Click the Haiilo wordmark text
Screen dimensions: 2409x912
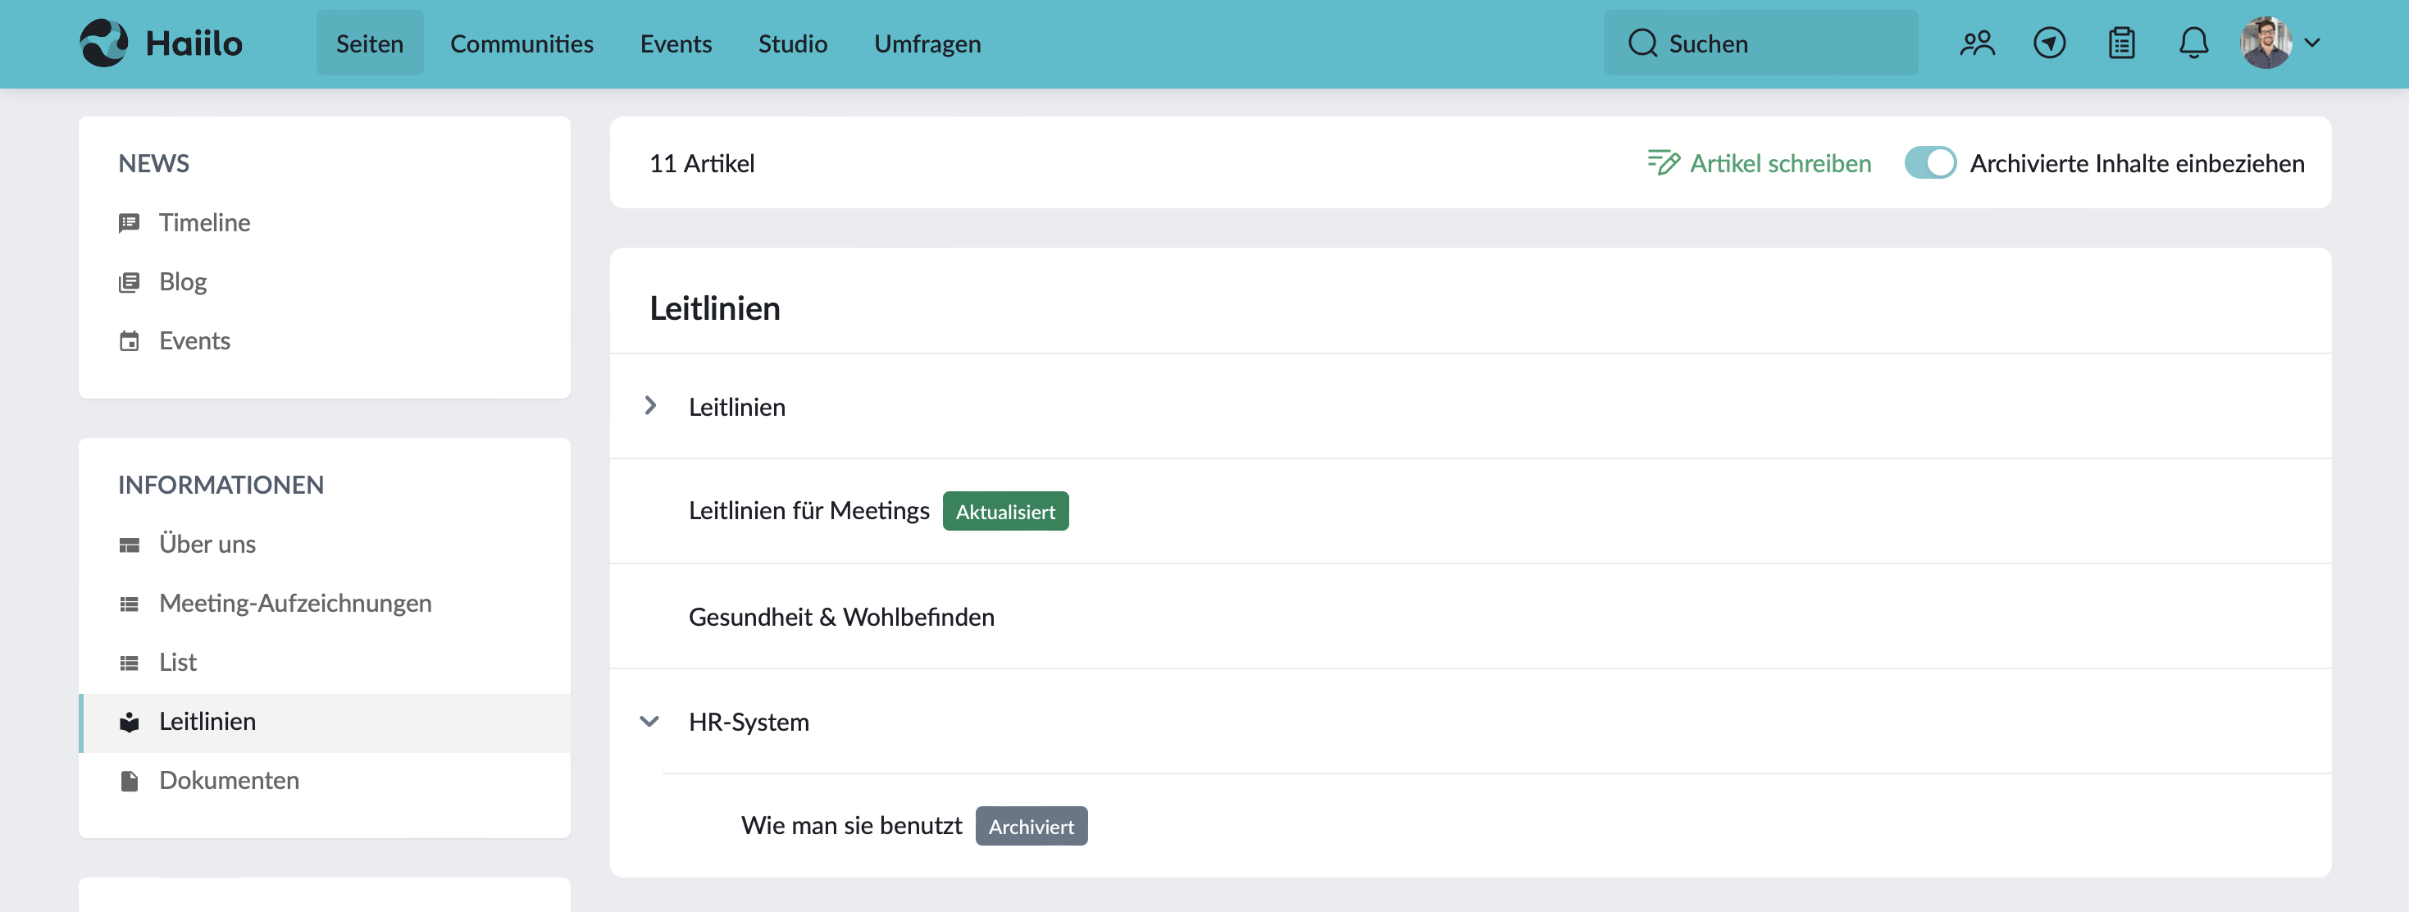(x=194, y=43)
